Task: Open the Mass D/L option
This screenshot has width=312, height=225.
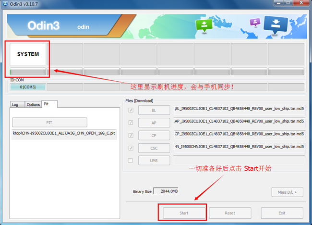Action: tap(288, 192)
